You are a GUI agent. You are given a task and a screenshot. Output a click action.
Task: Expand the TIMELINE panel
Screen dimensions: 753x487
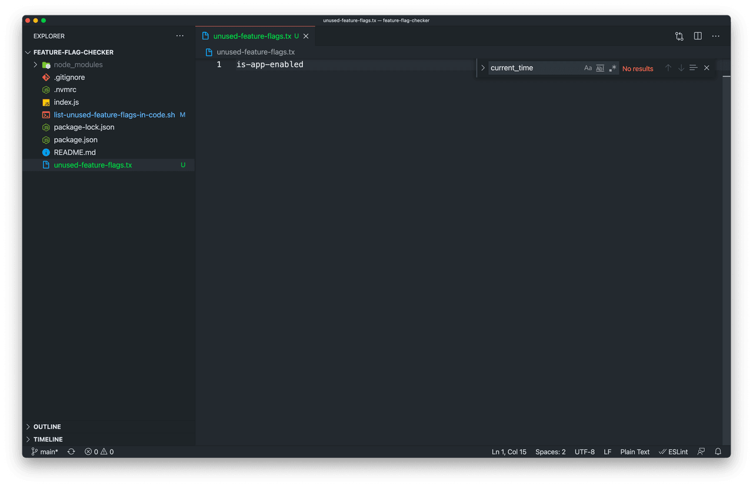[x=108, y=439]
